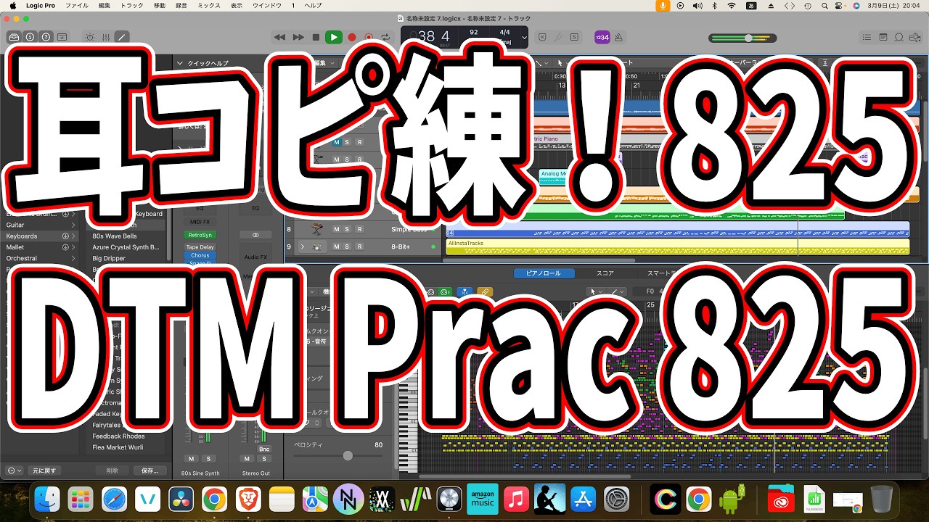The image size is (929, 522).
Task: Toggle Cycle mode in the transport
Action: tap(386, 37)
